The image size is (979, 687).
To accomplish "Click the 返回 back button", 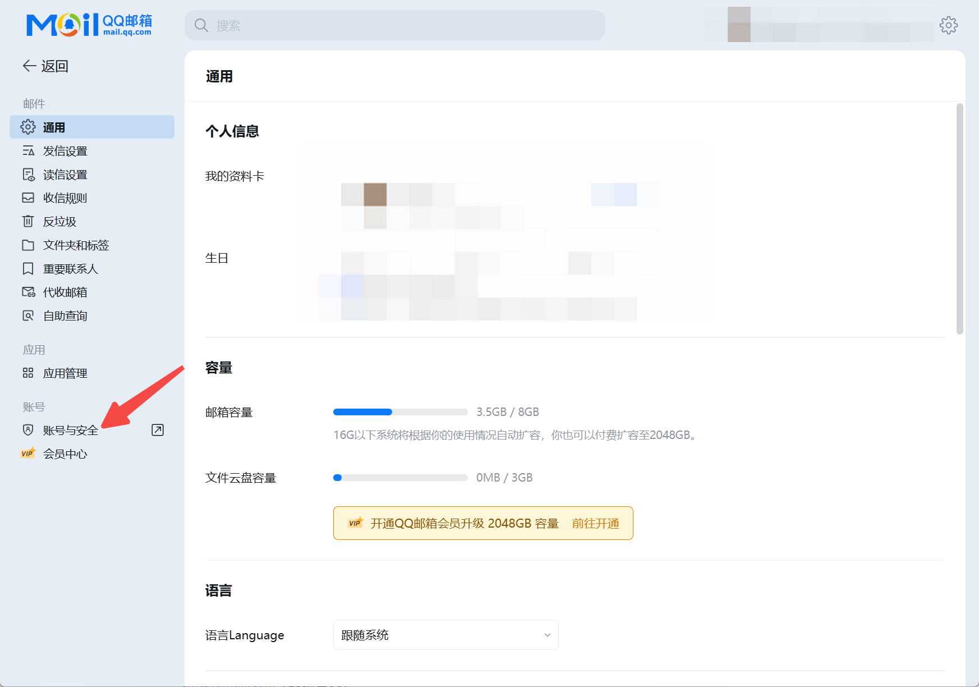I will 45,66.
